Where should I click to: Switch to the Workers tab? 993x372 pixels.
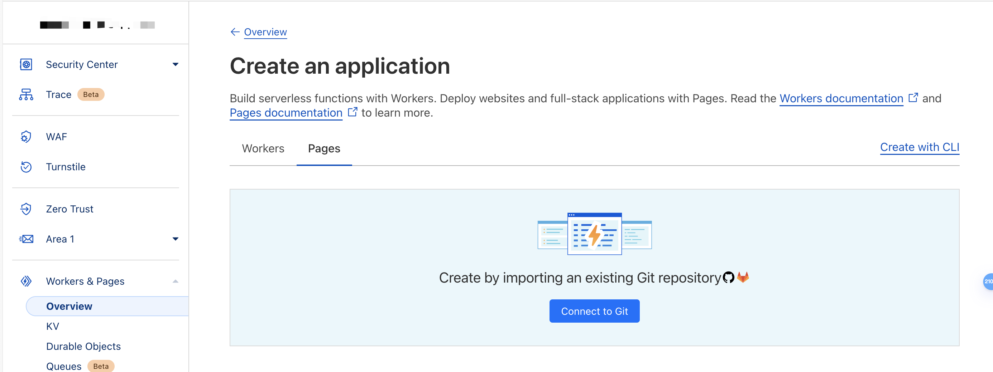(x=263, y=149)
